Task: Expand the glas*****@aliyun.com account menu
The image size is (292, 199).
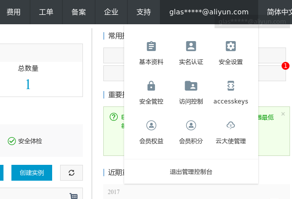Action: point(209,12)
